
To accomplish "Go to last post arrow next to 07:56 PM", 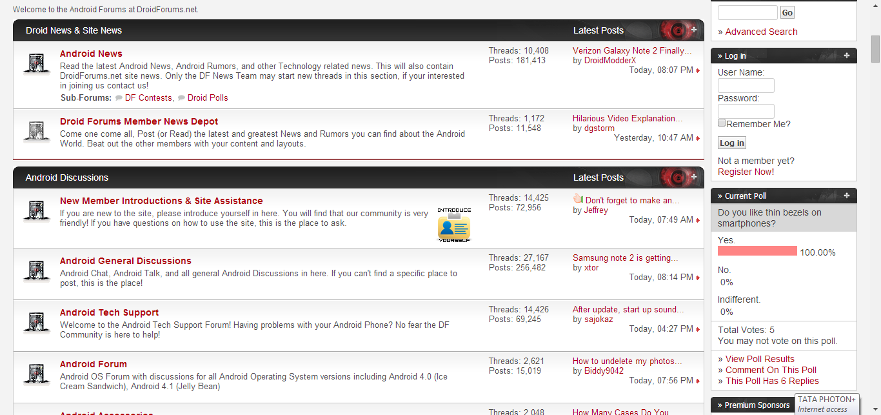I will pyautogui.click(x=698, y=381).
